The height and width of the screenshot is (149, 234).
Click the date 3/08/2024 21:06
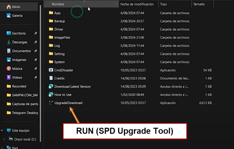click(x=132, y=37)
